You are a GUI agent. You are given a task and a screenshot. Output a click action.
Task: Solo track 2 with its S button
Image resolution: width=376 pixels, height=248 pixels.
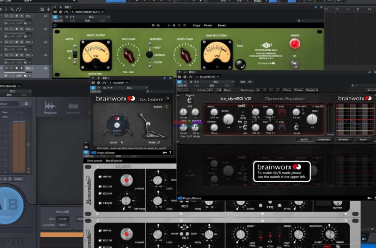(11, 29)
